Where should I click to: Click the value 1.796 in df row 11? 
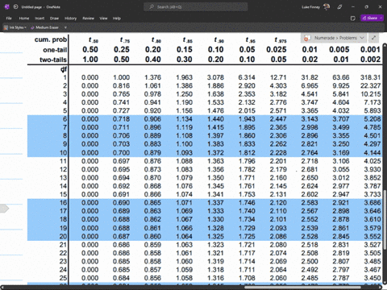coord(247,161)
